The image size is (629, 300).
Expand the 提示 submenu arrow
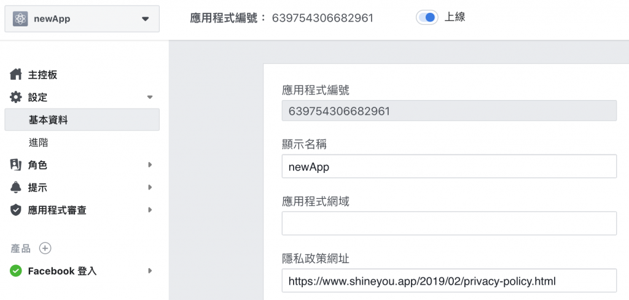point(149,187)
